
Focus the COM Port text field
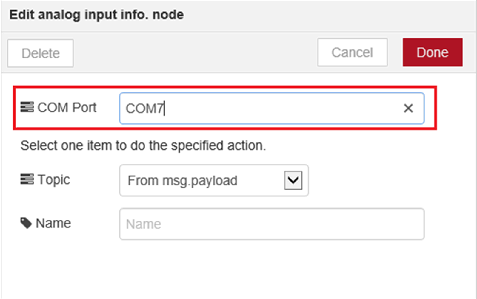pos(269,108)
